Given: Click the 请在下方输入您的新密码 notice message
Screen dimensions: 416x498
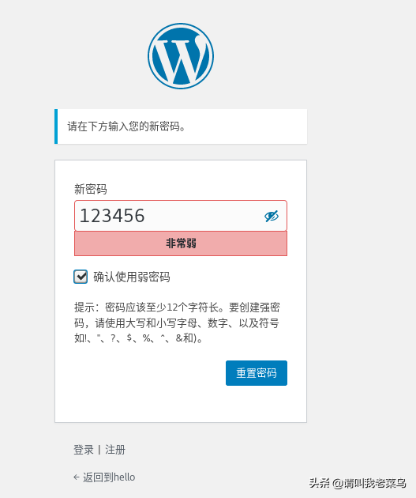Looking at the screenshot, I should [x=126, y=126].
